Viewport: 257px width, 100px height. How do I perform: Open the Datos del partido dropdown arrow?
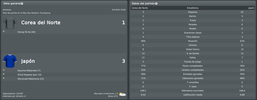coord(156,3)
